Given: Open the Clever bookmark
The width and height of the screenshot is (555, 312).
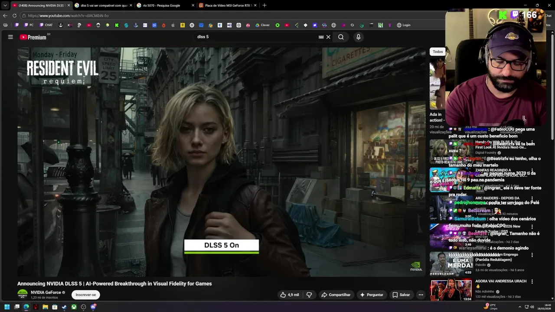Looking at the screenshot, I should coord(262,25).
